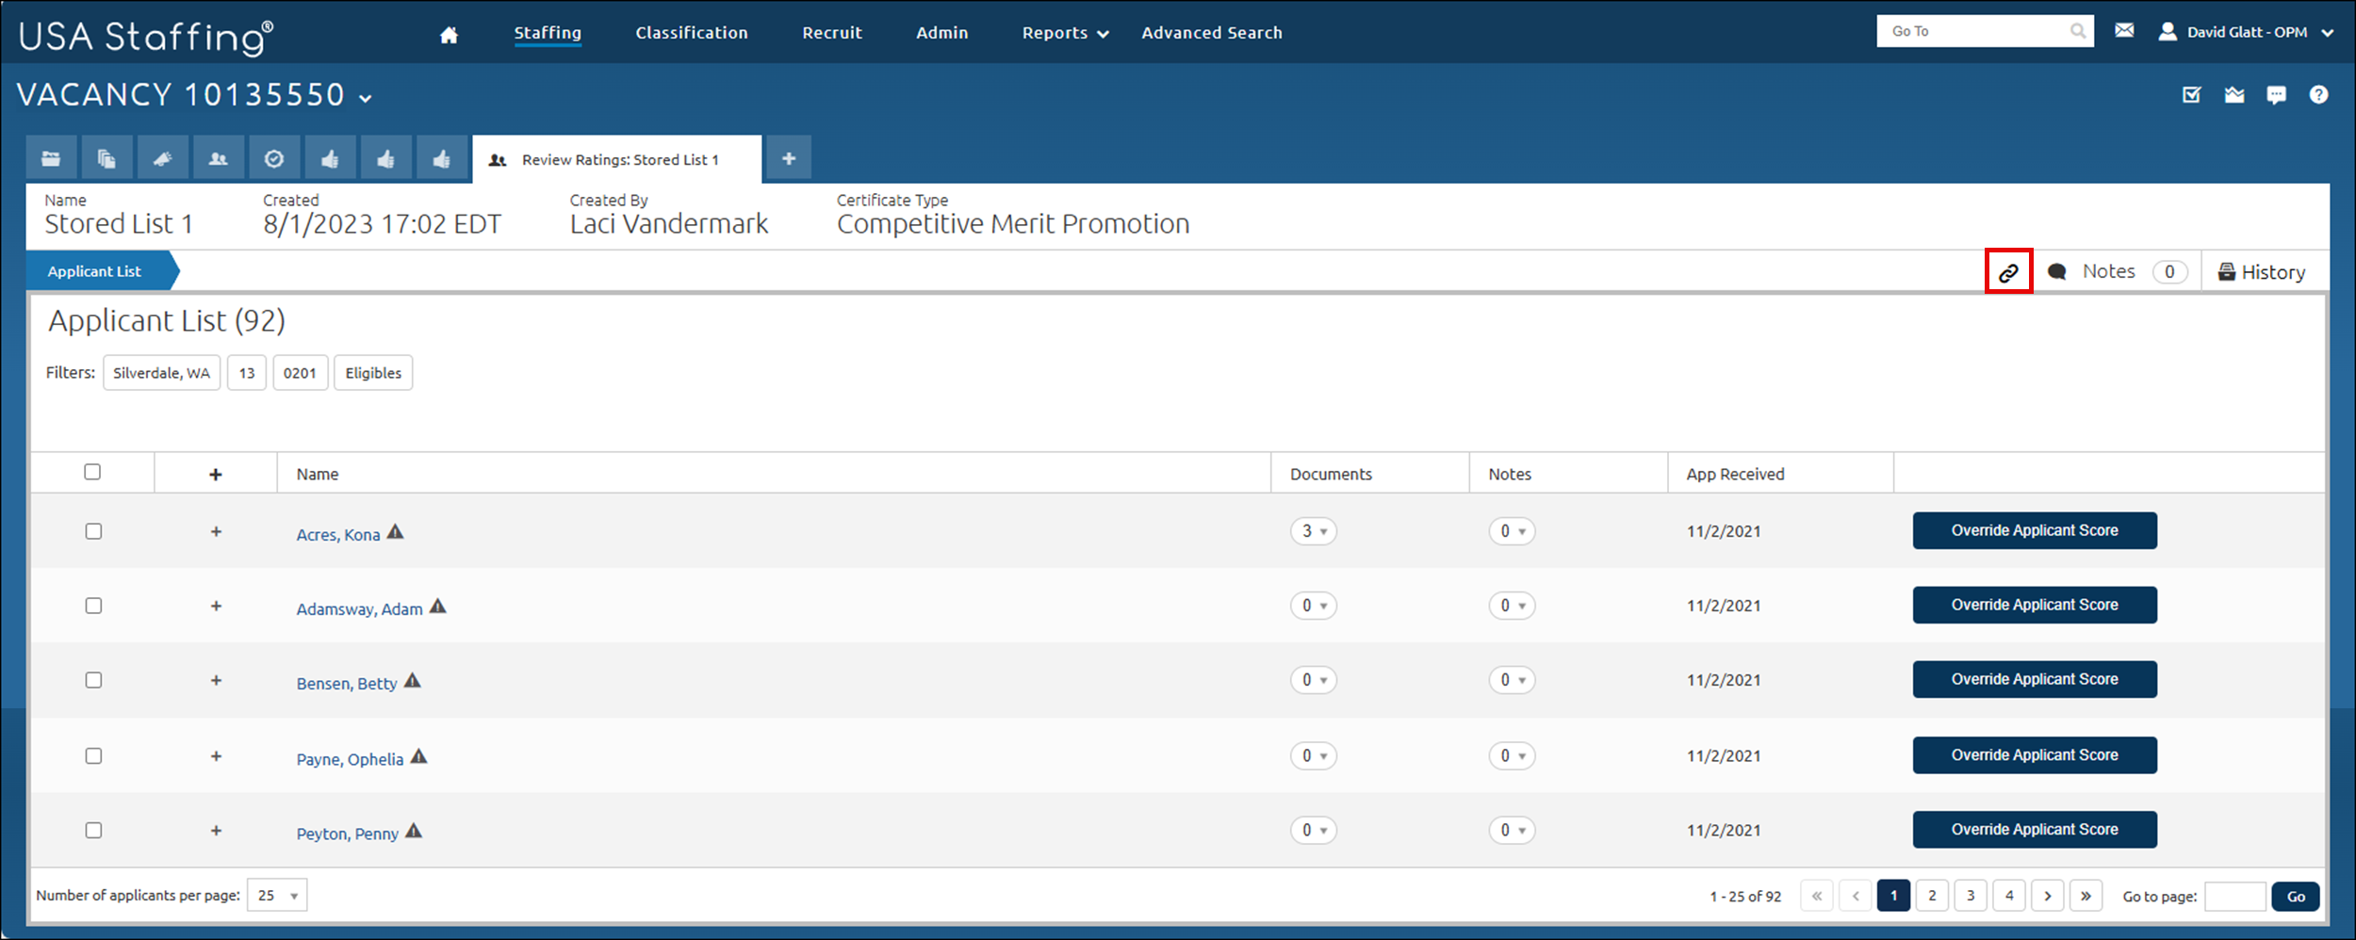Open the Admin menu
Viewport: 2356px width, 940px height.
point(942,33)
